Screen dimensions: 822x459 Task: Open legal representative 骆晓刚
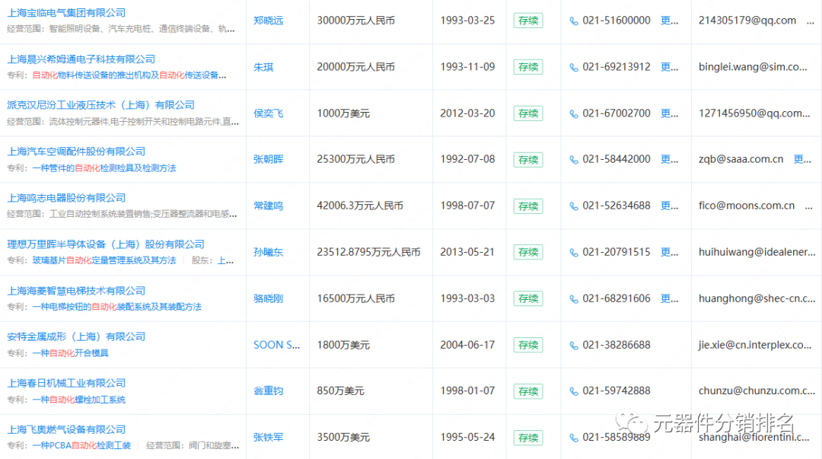coord(269,298)
